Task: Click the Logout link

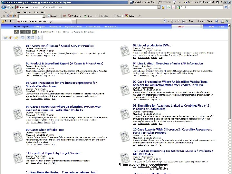Action: 221,27
